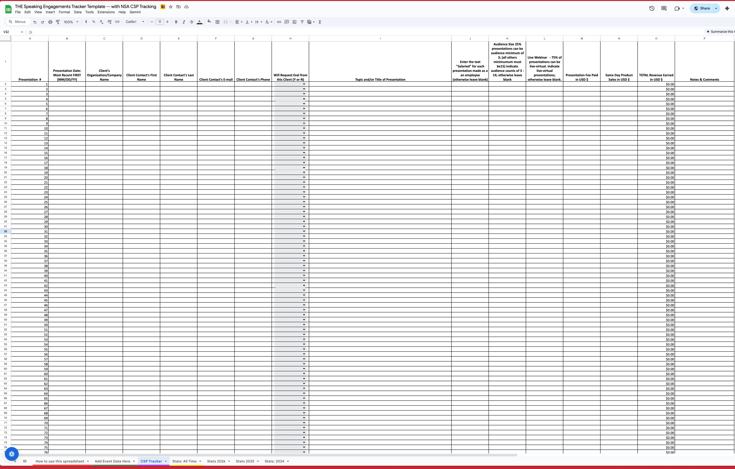
Task: Toggle italic formatting
Action: 184,22
